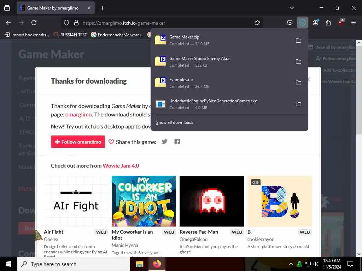This screenshot has width=362, height=271.
Task: Open taskbar clock and date
Action: 332,264
